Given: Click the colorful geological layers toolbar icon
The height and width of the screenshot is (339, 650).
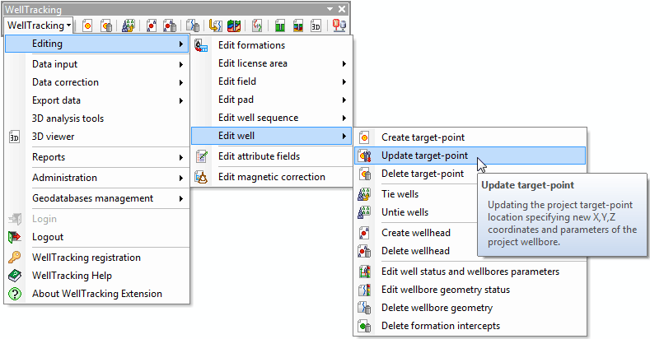Looking at the screenshot, I should click(234, 26).
